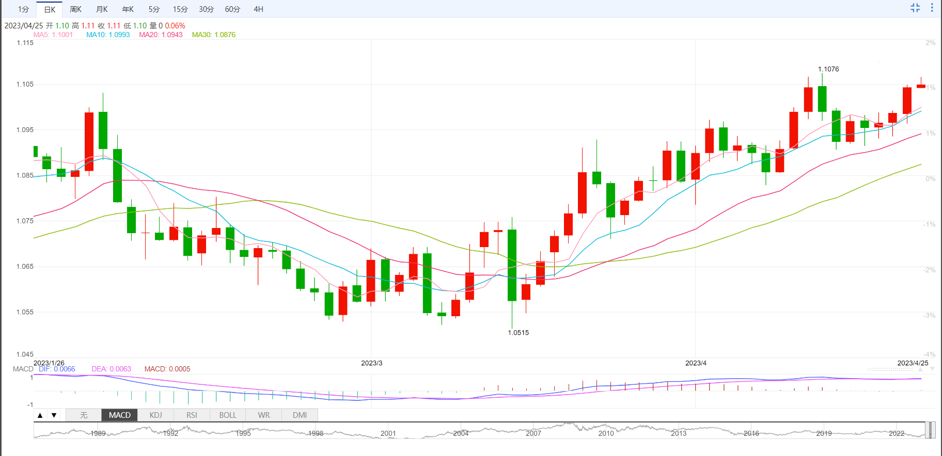Viewport: 942px width, 456px height.
Task: Click the black down arrow beside indicator tabs
Action: [x=54, y=415]
